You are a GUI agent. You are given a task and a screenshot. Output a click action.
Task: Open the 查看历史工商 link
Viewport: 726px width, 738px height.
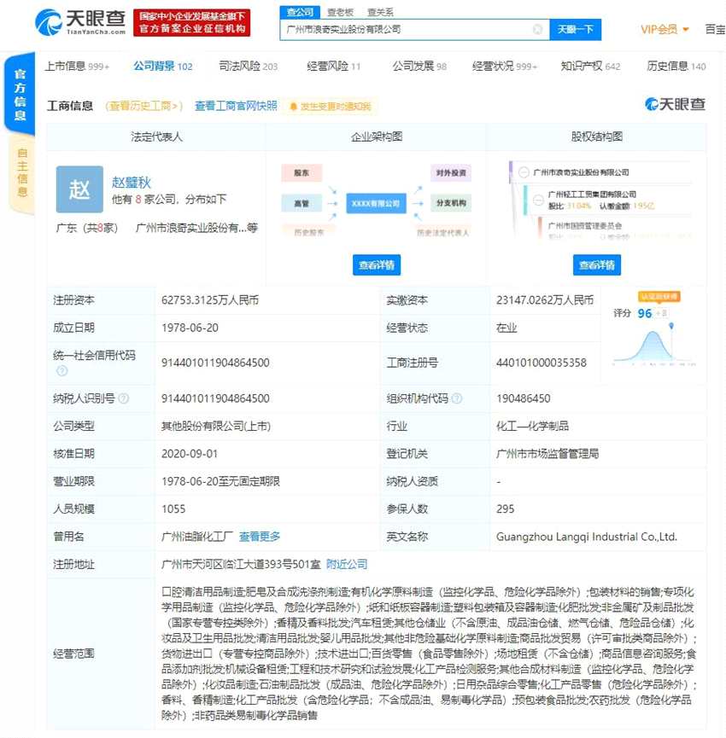(x=143, y=106)
